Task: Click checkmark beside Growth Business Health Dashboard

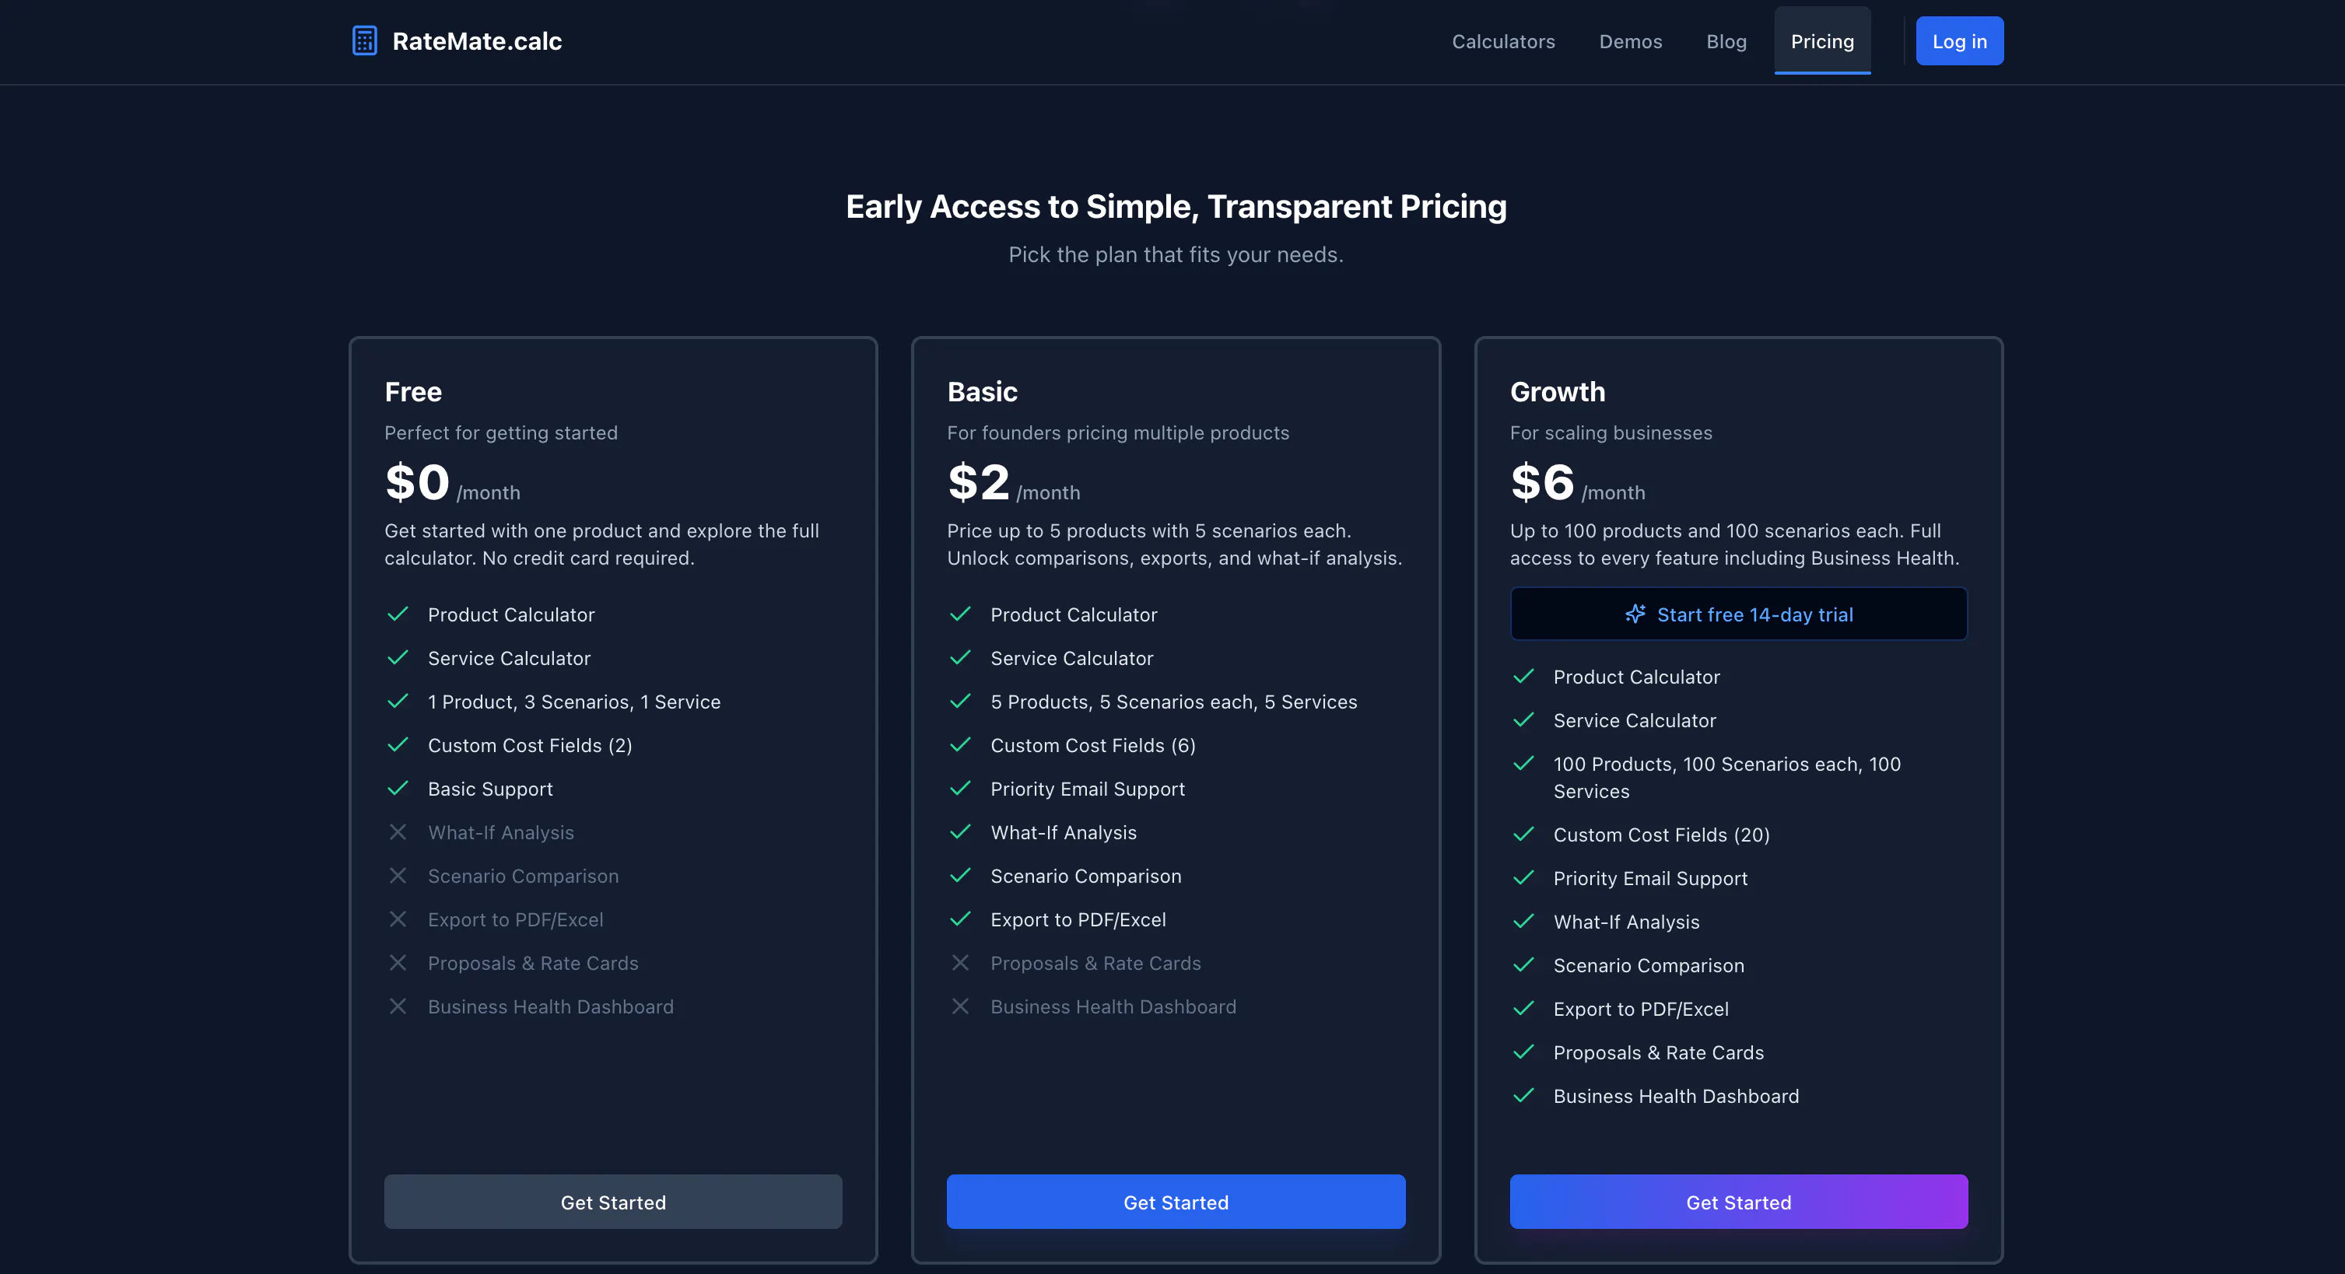Action: 1524,1096
